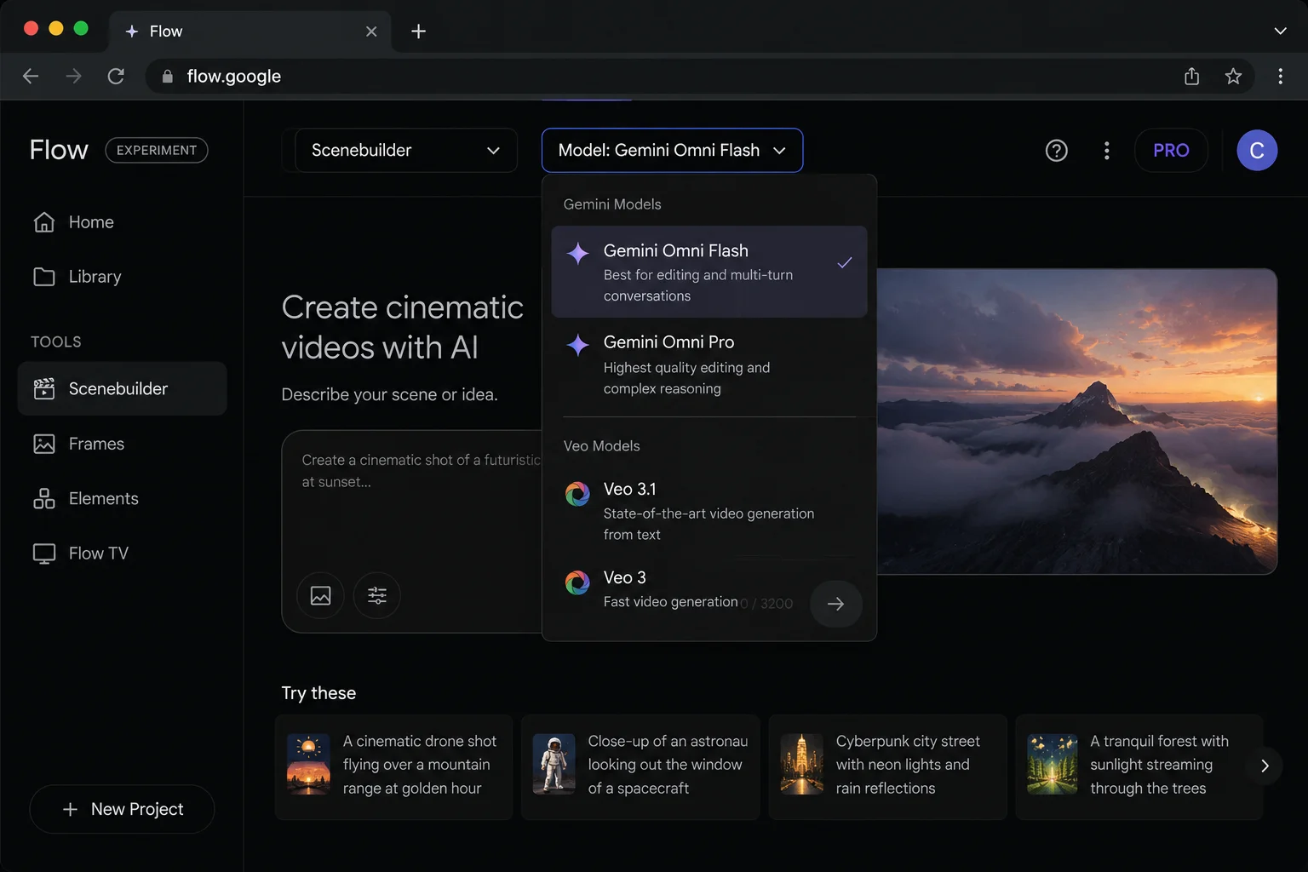
Task: Click the "Veo Models" section header
Action: [601, 446]
